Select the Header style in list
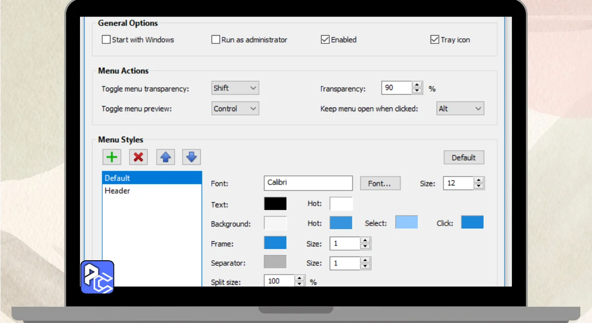The height and width of the screenshot is (323, 592). (152, 191)
